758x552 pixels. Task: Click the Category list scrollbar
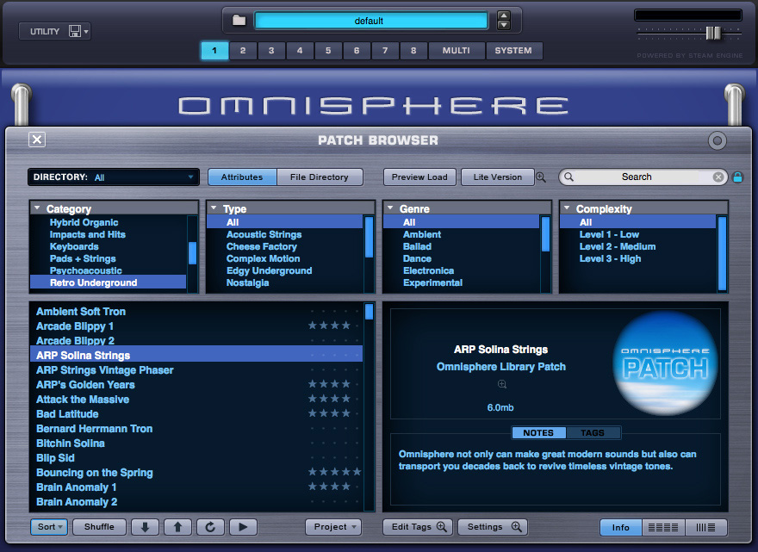point(192,253)
